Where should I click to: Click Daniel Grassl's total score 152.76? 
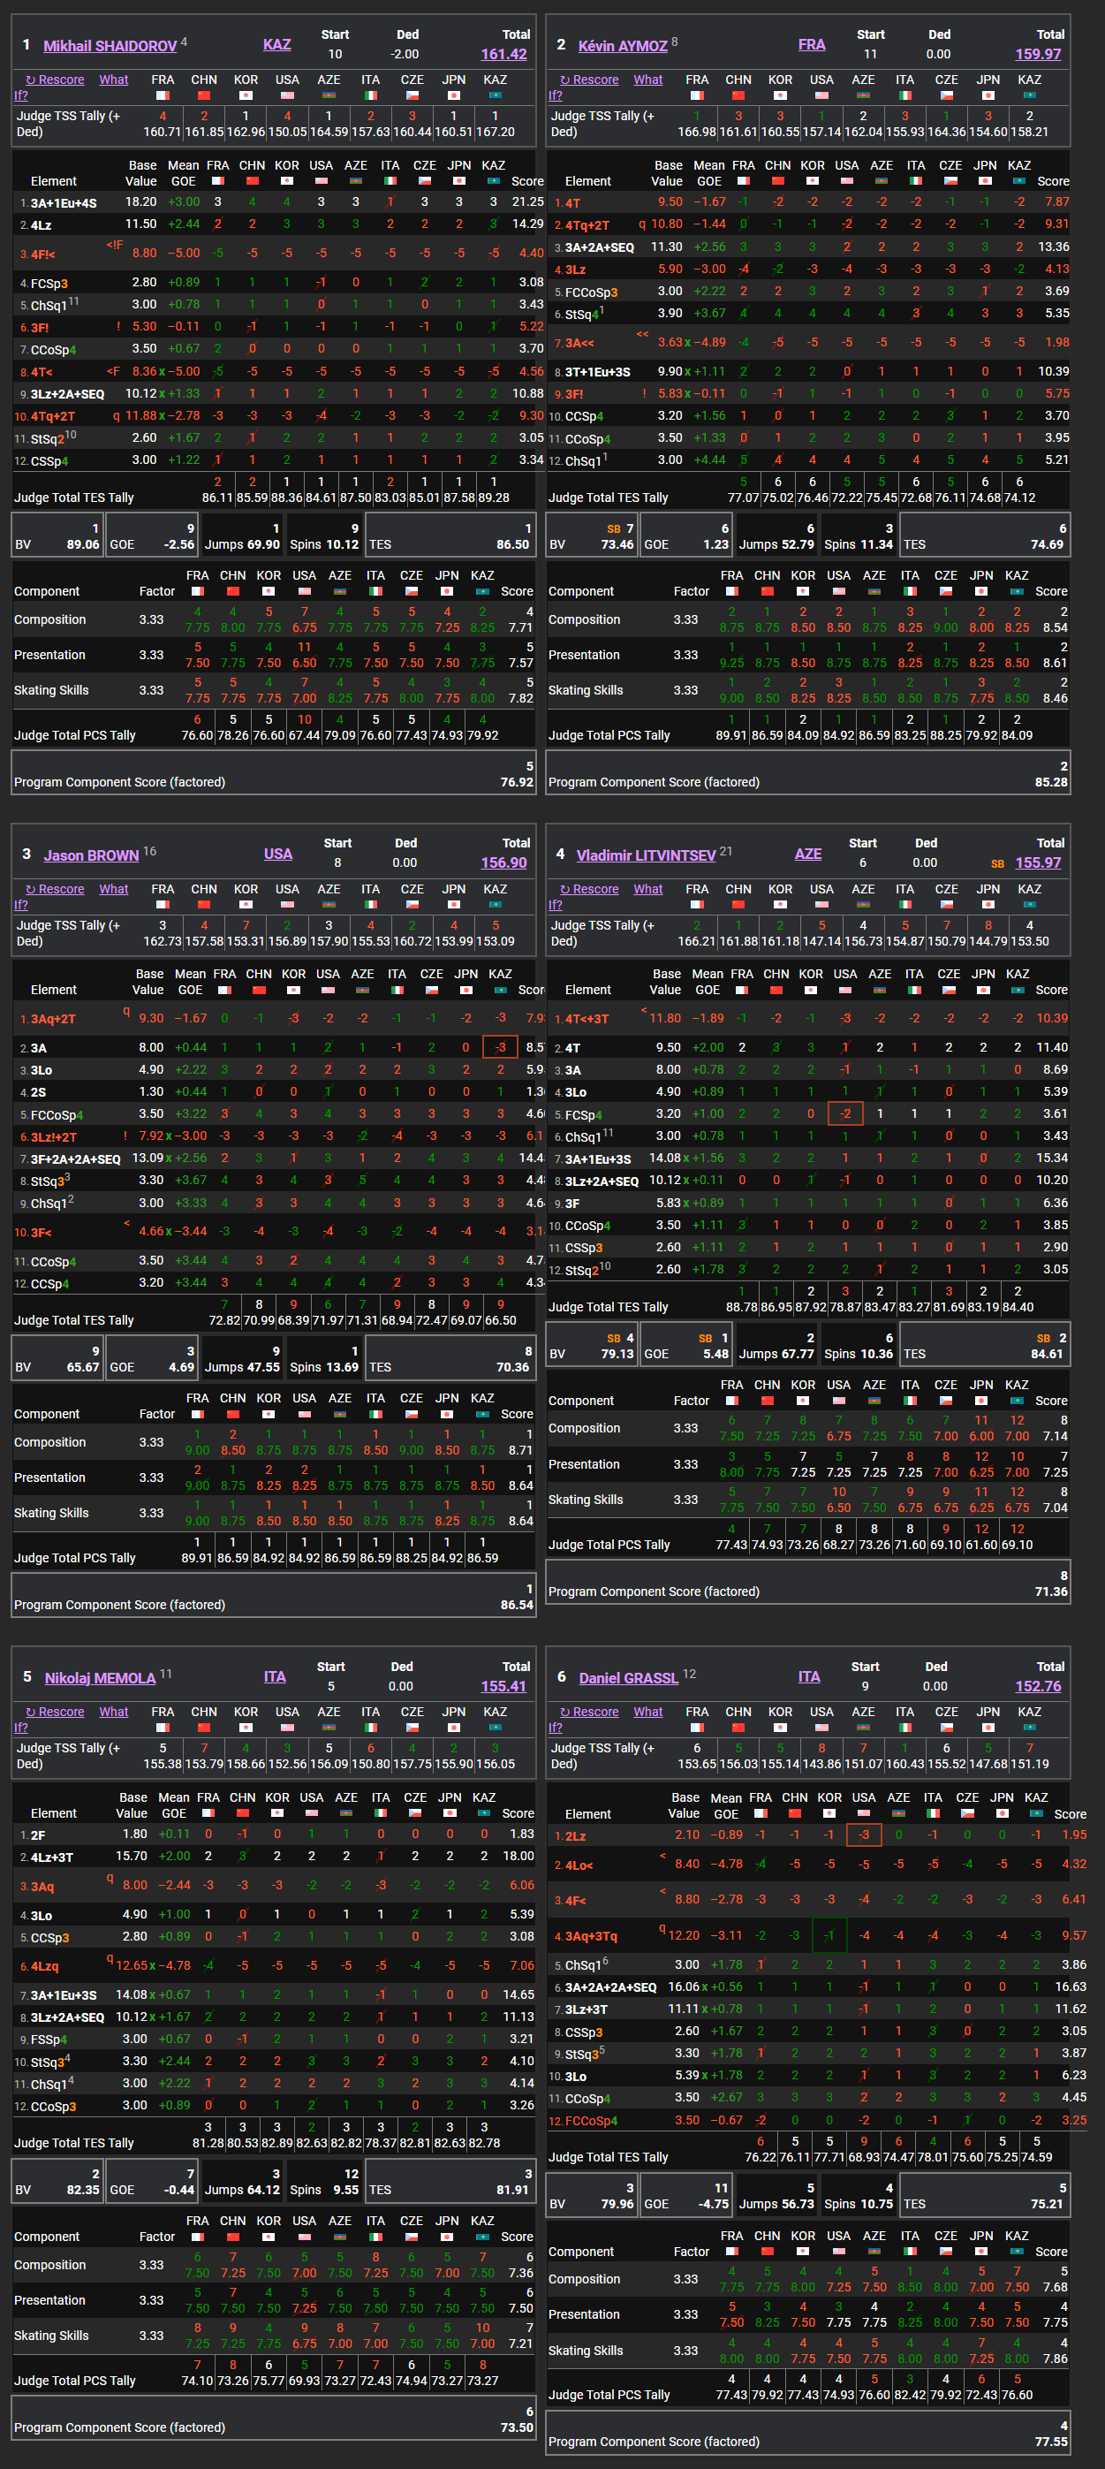pos(1038,1686)
